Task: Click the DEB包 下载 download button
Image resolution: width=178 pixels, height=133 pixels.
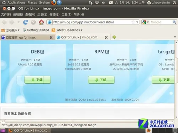Action: tap(38, 80)
